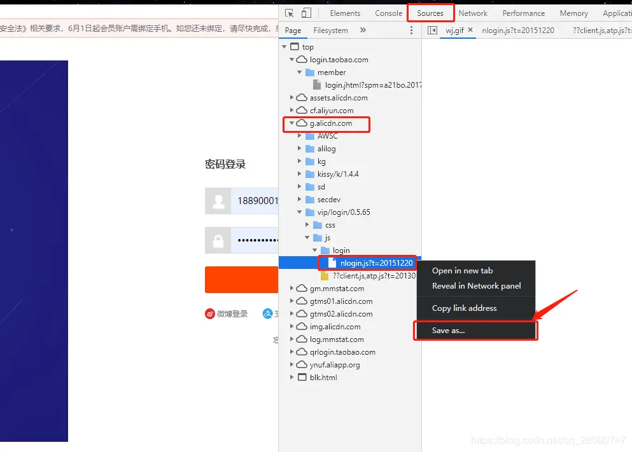
Task: Click the Alipay login icon
Action: tap(267, 314)
